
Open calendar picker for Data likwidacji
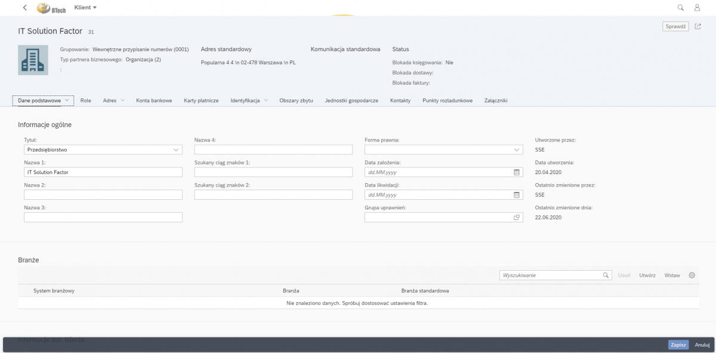[517, 195]
